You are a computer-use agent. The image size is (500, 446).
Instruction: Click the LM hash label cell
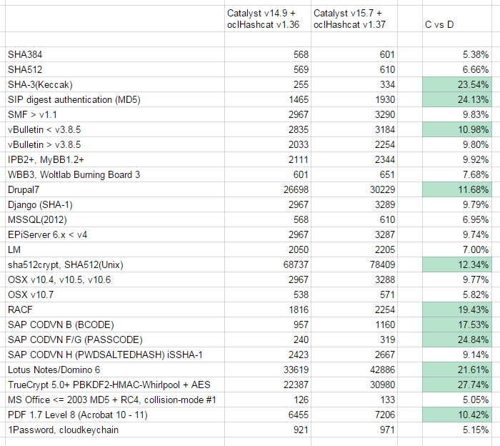pos(115,249)
